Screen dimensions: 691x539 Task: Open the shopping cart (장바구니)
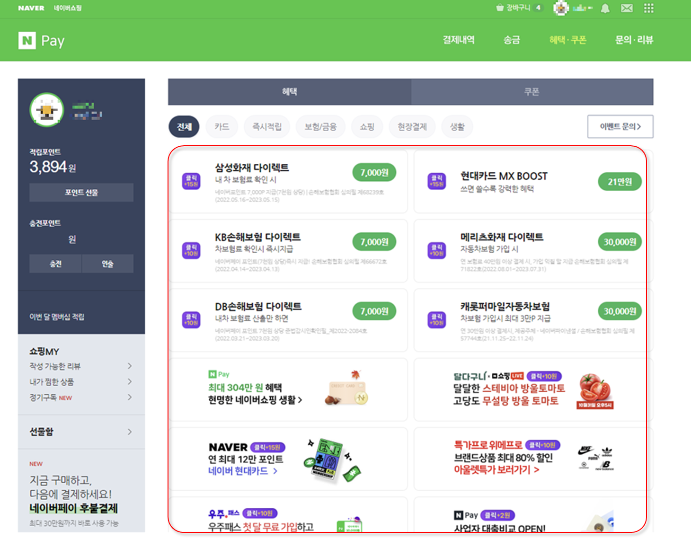[x=513, y=8]
